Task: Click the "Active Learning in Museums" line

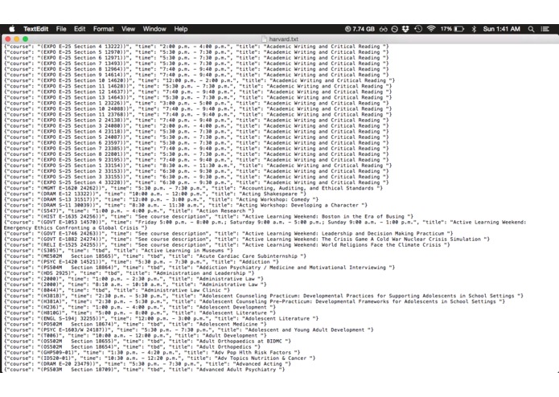Action: pos(118,250)
